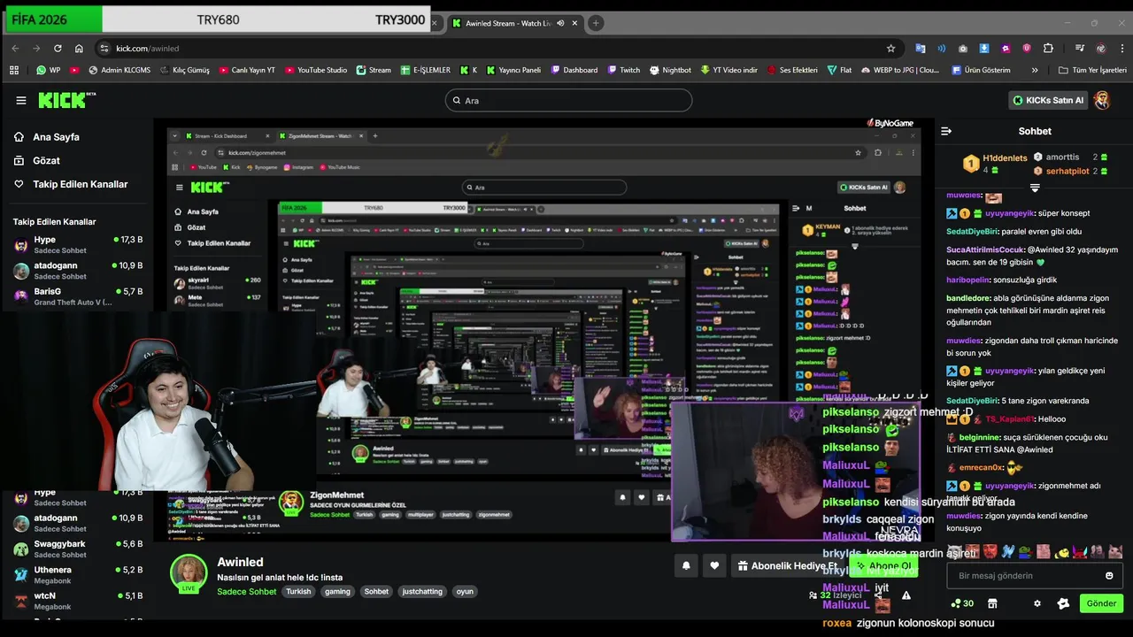Click Abonelik Hediye Et button
The width and height of the screenshot is (1133, 637).
tap(787, 565)
